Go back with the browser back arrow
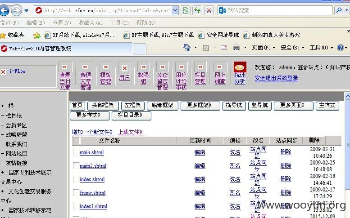The image size is (350, 218). coord(4,10)
